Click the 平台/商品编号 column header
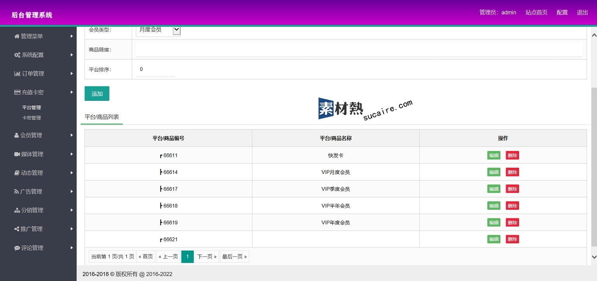This screenshot has height=281, width=597. coord(168,138)
